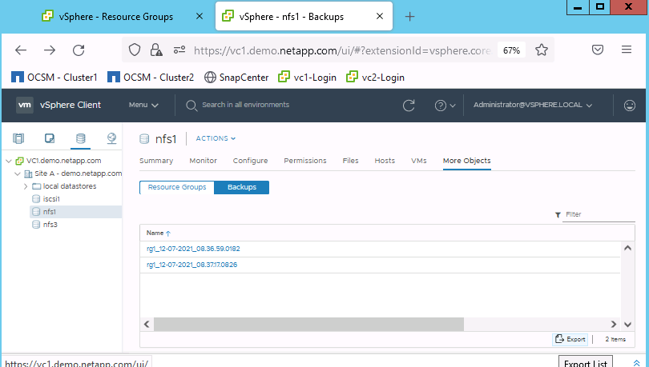Open the Administrator@VSPHERE.LOCAL user dropdown
Screen dimensions: 649x367
(533, 105)
